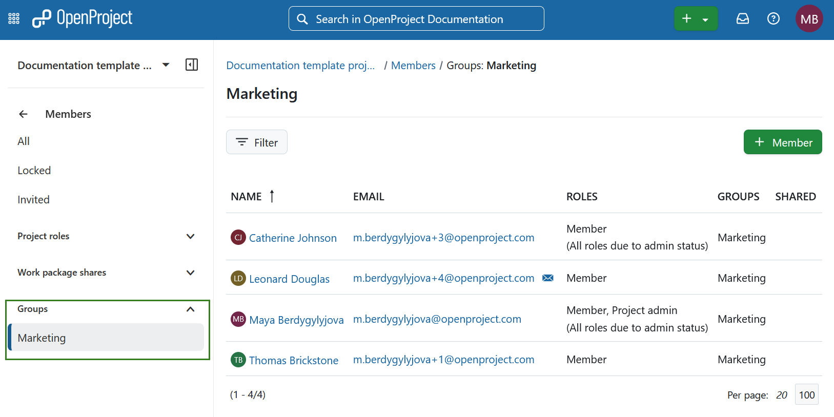Open the MB user avatar menu
Image resolution: width=834 pixels, height=417 pixels.
point(809,19)
